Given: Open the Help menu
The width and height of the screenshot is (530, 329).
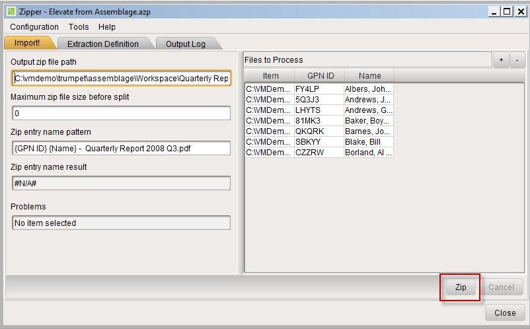Looking at the screenshot, I should coord(107,27).
